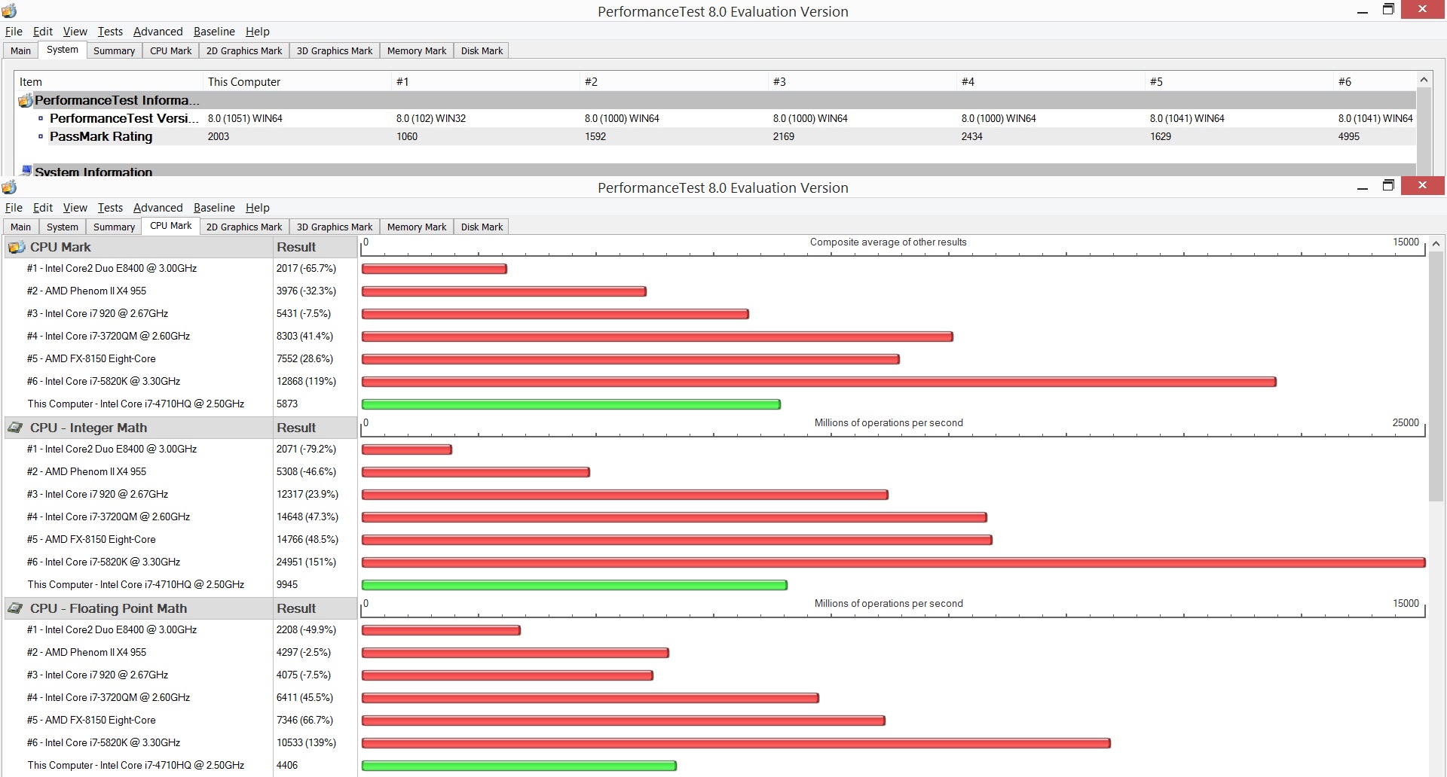1447x777 pixels.
Task: Switch to Memory Mark tab in upper window
Action: click(x=417, y=50)
